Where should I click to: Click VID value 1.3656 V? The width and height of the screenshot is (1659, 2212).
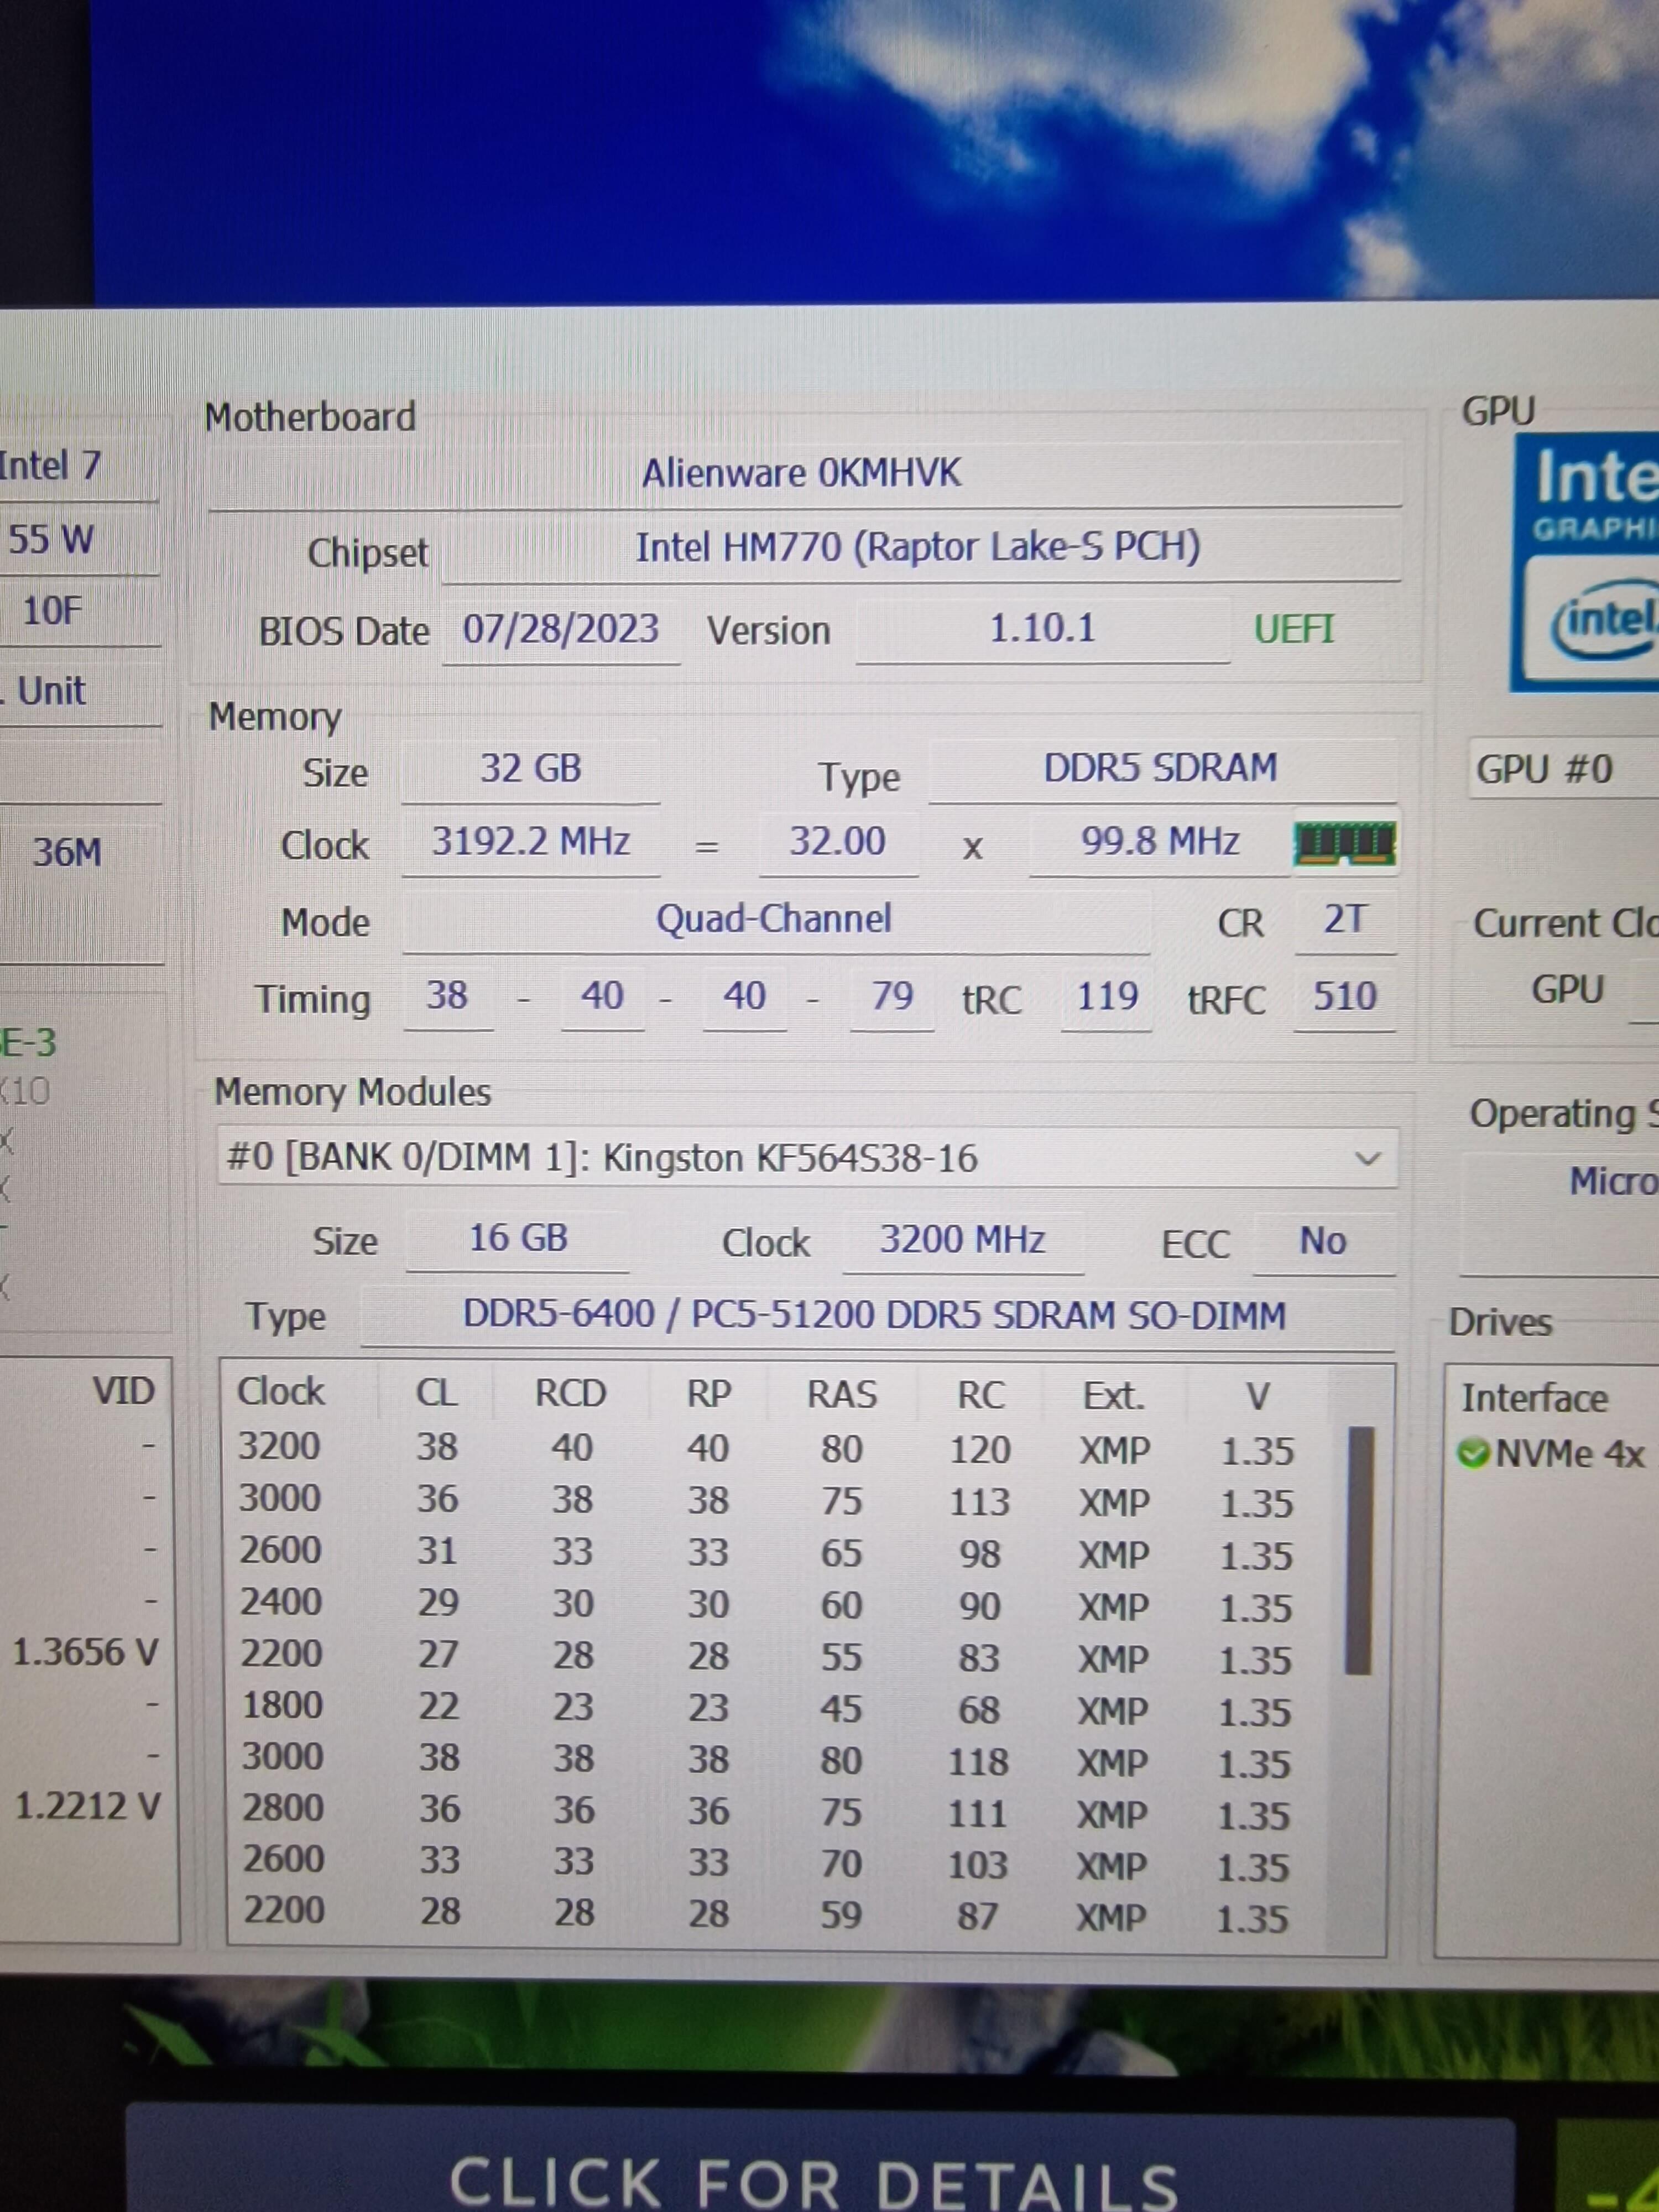click(85, 1651)
